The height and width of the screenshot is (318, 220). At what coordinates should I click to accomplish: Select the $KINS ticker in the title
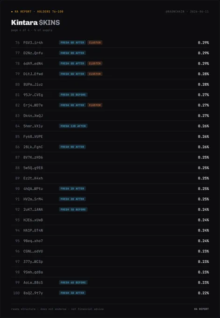[50, 22]
